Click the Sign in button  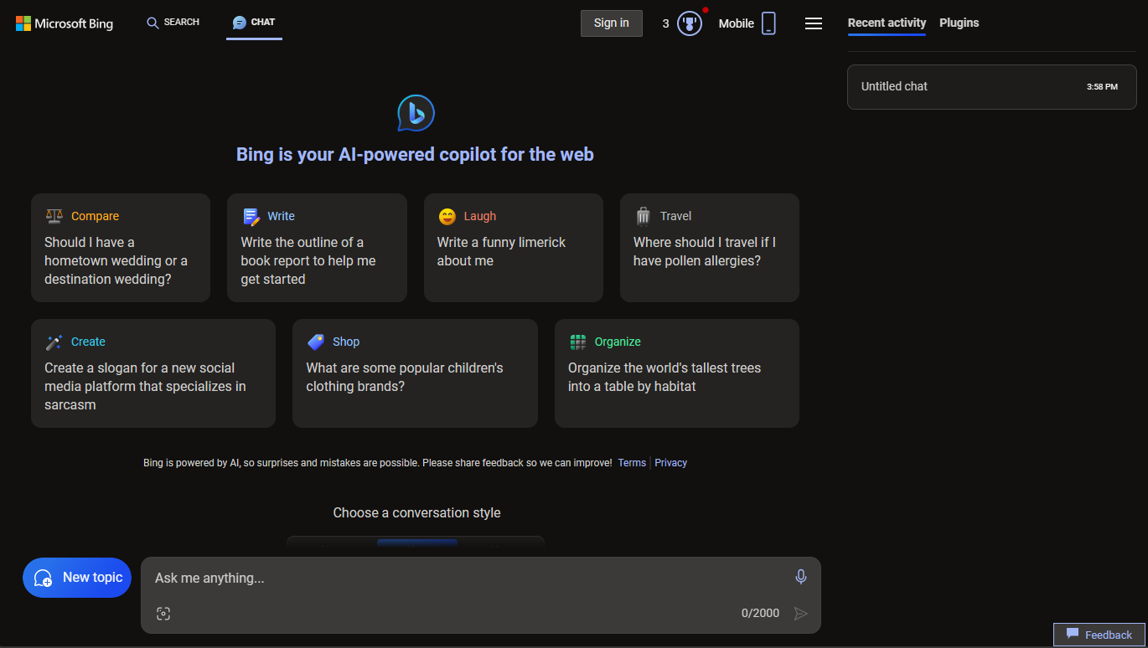coord(612,23)
